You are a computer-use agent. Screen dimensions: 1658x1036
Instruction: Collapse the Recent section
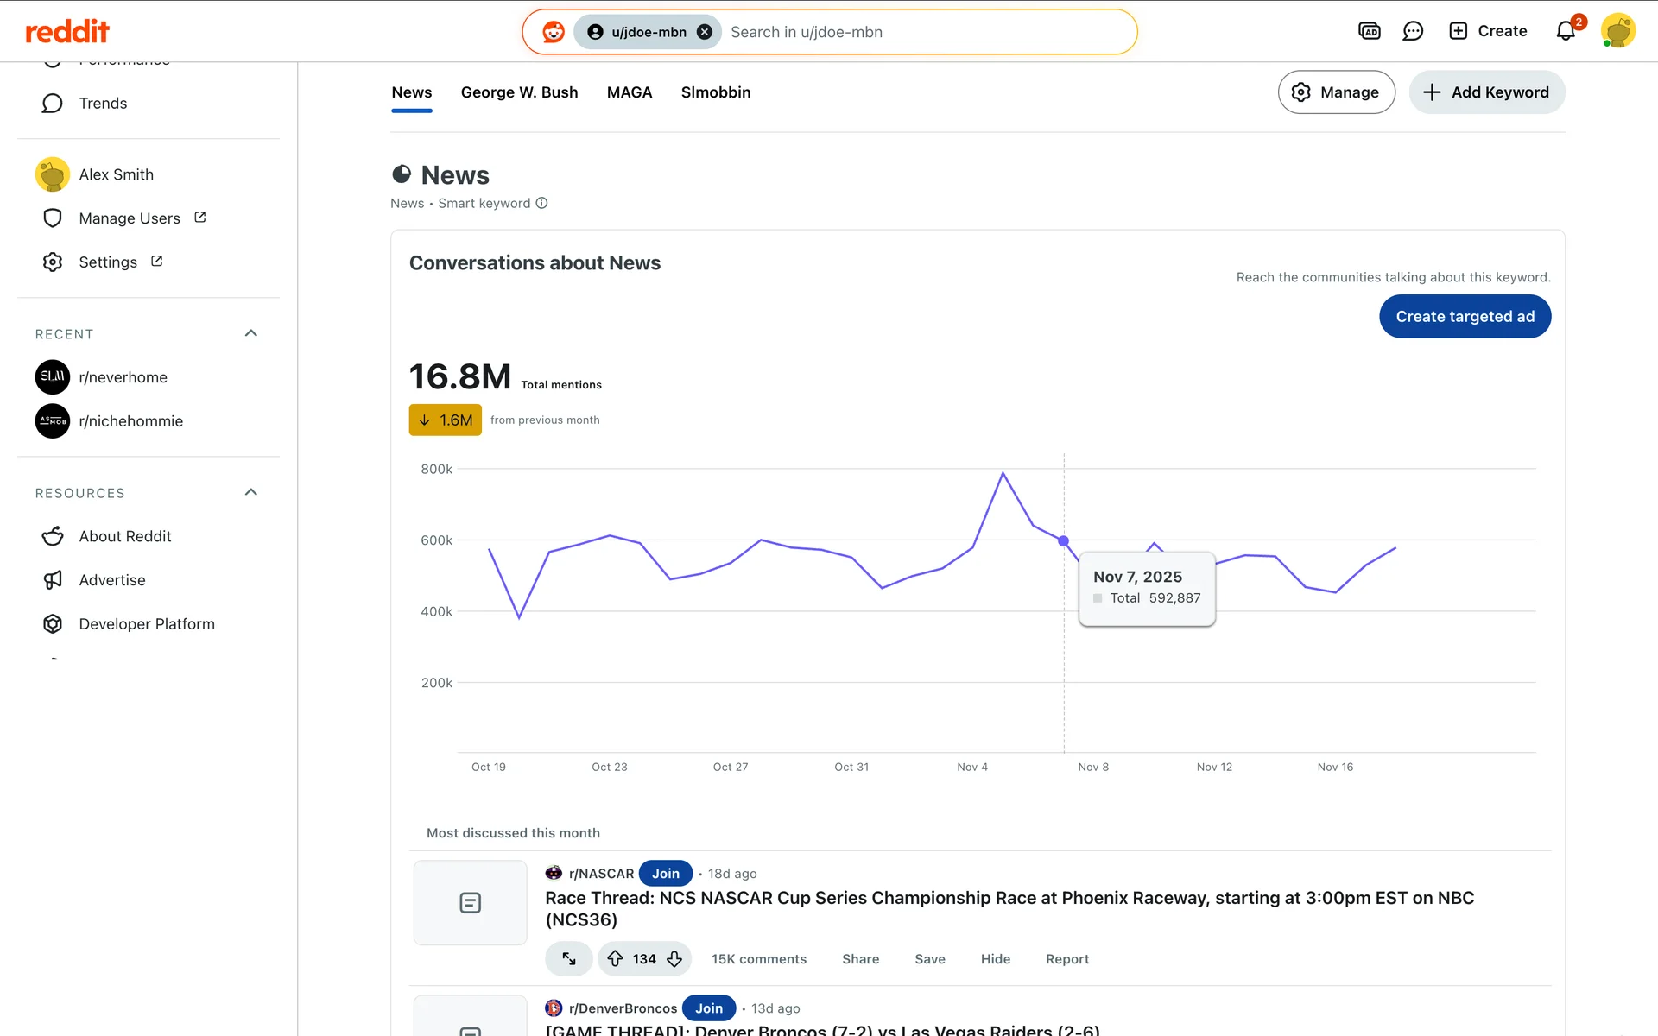point(251,333)
